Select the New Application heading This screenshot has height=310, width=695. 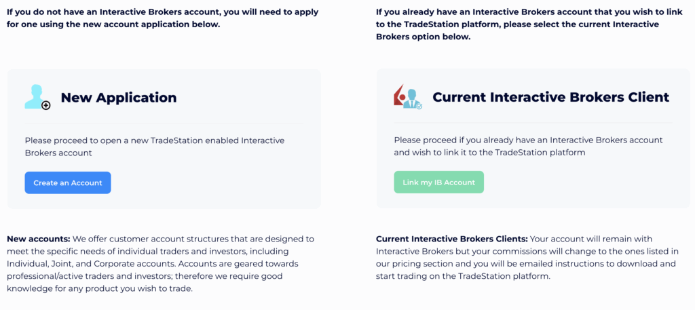pos(119,98)
